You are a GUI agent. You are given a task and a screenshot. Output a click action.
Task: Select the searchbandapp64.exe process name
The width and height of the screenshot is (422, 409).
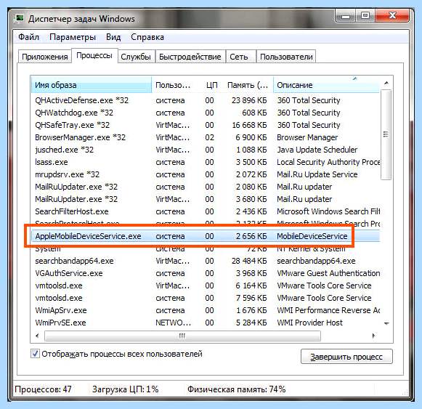point(74,261)
